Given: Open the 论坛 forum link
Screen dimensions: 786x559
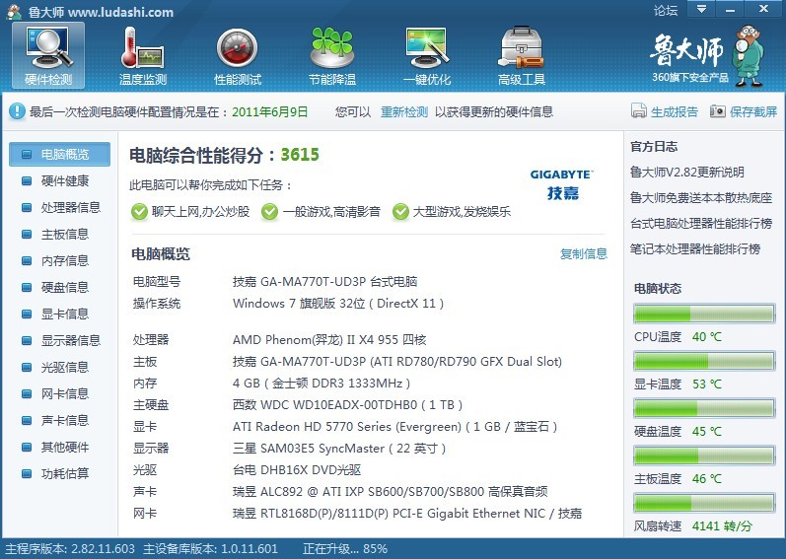Looking at the screenshot, I should click(x=666, y=10).
